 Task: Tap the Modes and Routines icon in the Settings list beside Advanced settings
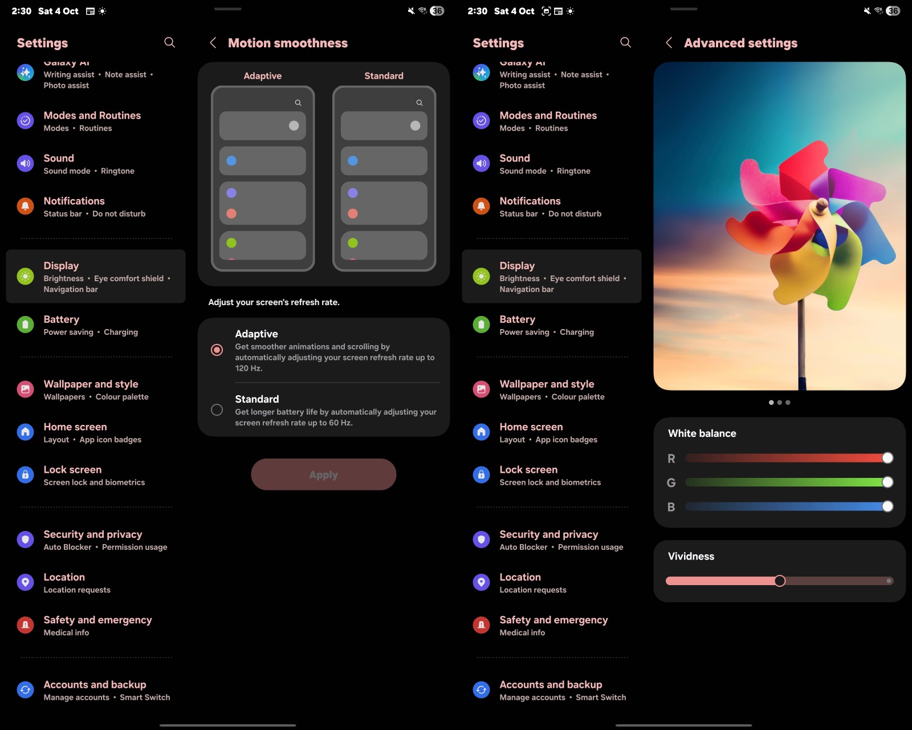[x=481, y=121]
